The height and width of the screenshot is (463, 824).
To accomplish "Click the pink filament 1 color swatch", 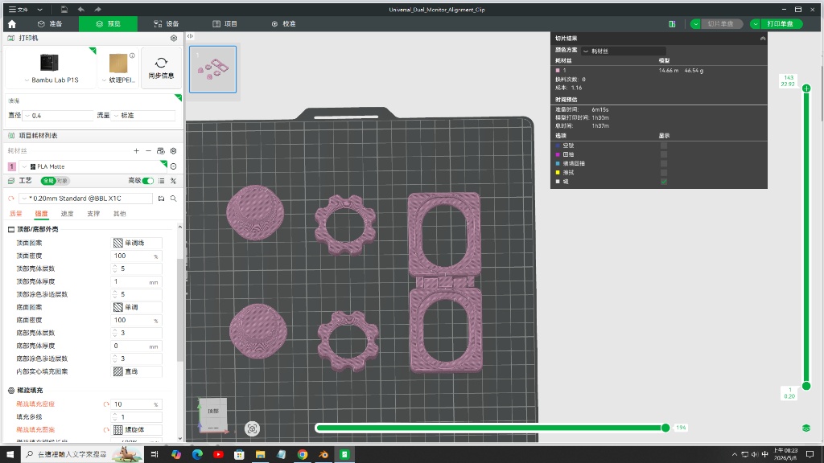I will [x=12, y=166].
